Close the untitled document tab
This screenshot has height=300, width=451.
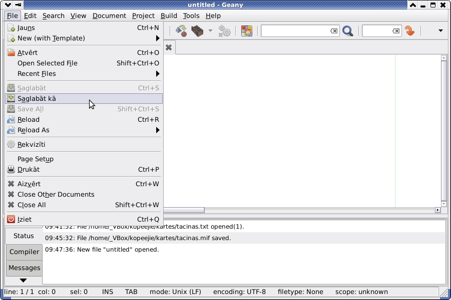click(x=169, y=47)
